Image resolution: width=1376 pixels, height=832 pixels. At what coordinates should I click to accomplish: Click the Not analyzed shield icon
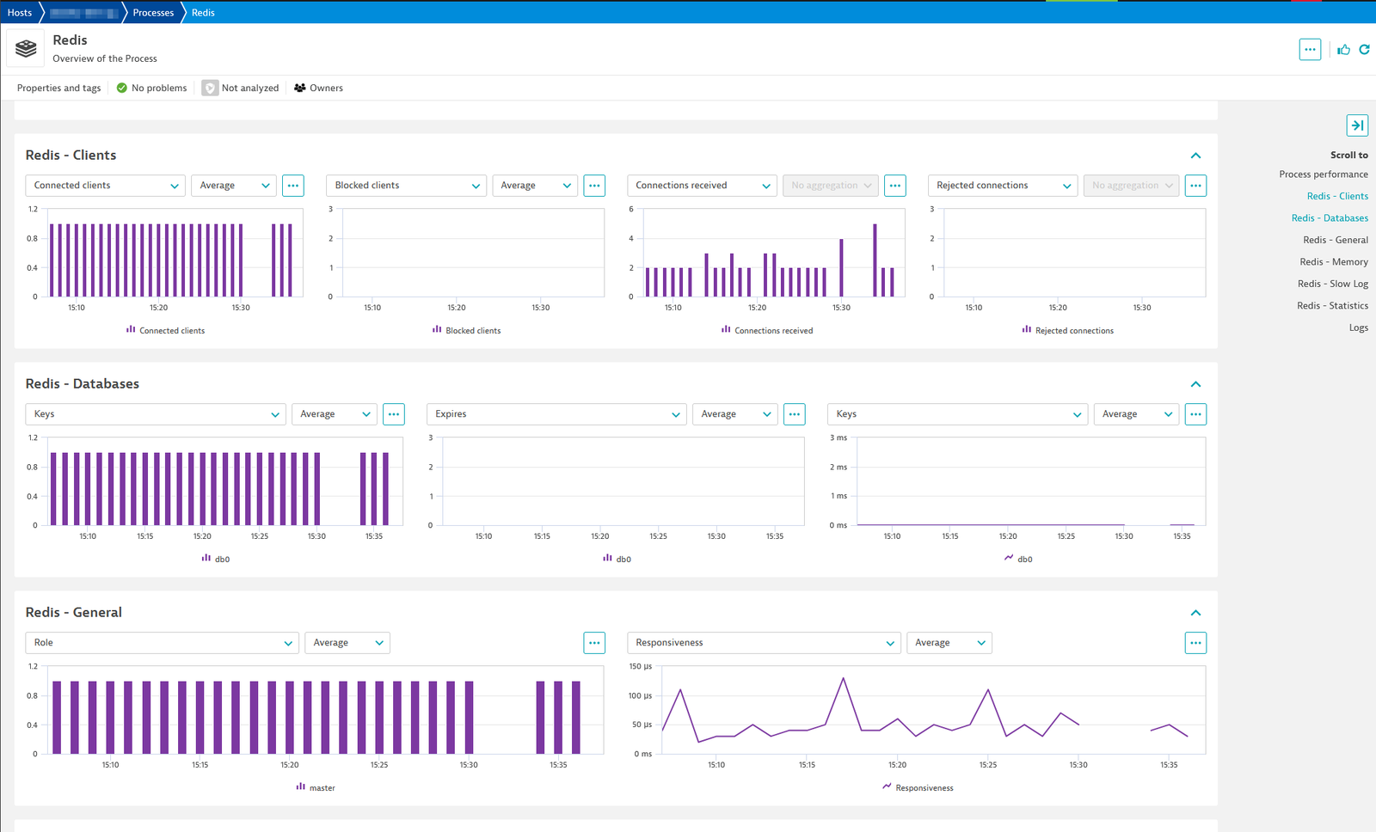[x=210, y=88]
